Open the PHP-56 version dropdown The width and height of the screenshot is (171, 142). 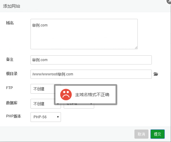[46, 117]
